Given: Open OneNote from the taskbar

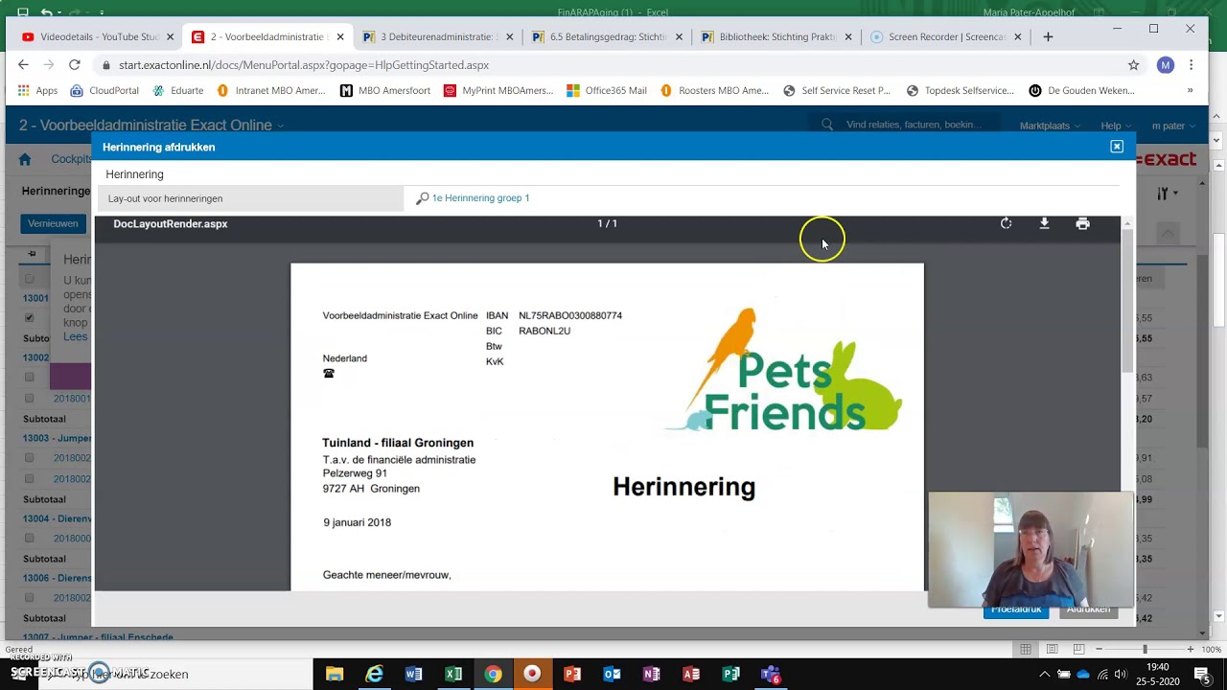Looking at the screenshot, I should click(x=652, y=674).
